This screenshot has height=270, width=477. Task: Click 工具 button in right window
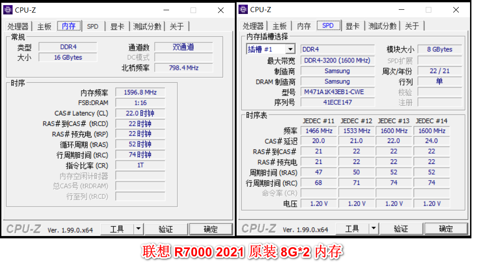tap(352, 229)
